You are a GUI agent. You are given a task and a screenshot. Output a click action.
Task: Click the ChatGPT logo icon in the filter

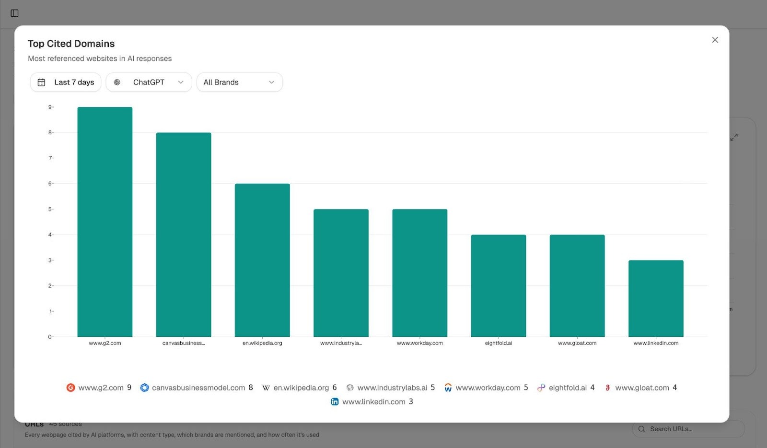tap(116, 82)
